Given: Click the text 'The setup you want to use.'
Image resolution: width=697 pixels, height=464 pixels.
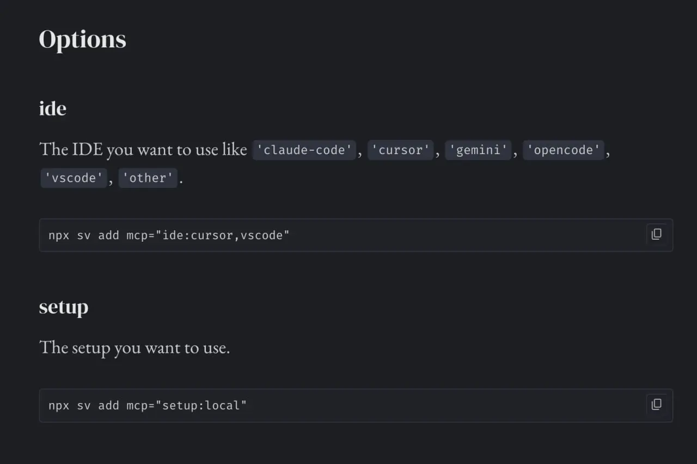Looking at the screenshot, I should [x=134, y=347].
